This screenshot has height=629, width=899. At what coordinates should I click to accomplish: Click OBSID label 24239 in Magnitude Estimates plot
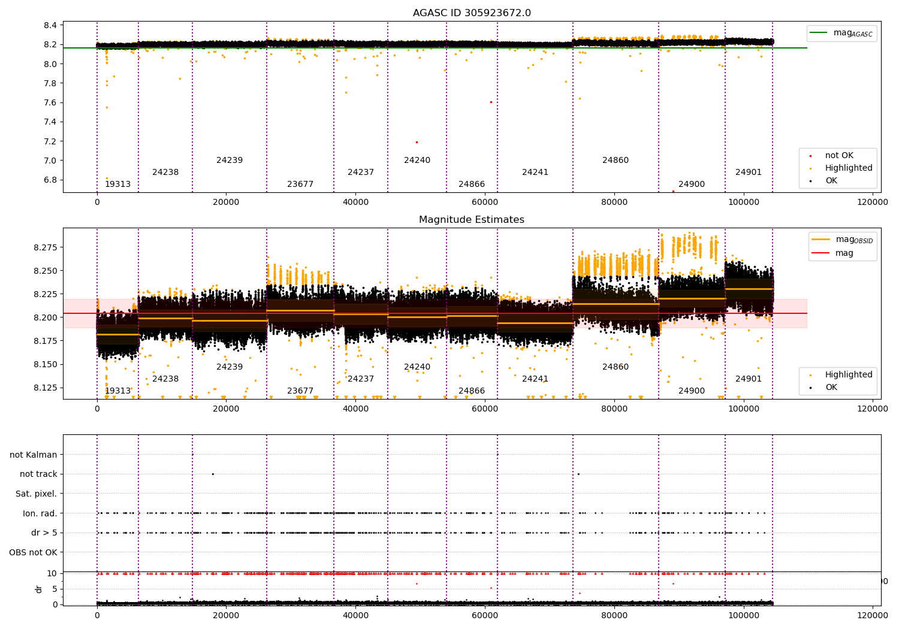pos(230,367)
